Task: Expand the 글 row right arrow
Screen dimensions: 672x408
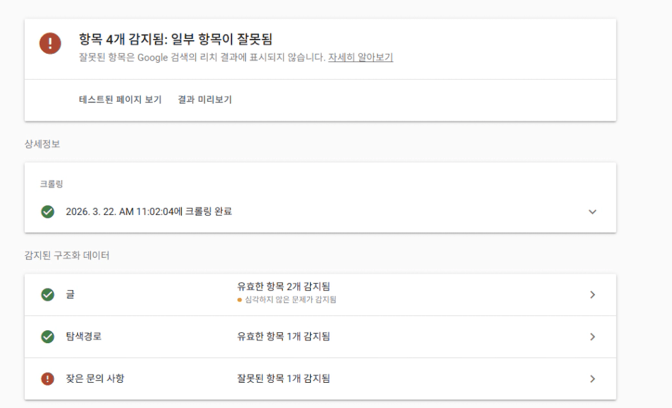Action: pos(592,295)
